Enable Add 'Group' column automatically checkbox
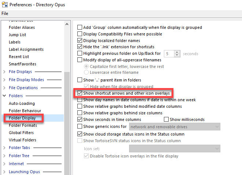Screen dimensions: 242x175 coord(80,27)
